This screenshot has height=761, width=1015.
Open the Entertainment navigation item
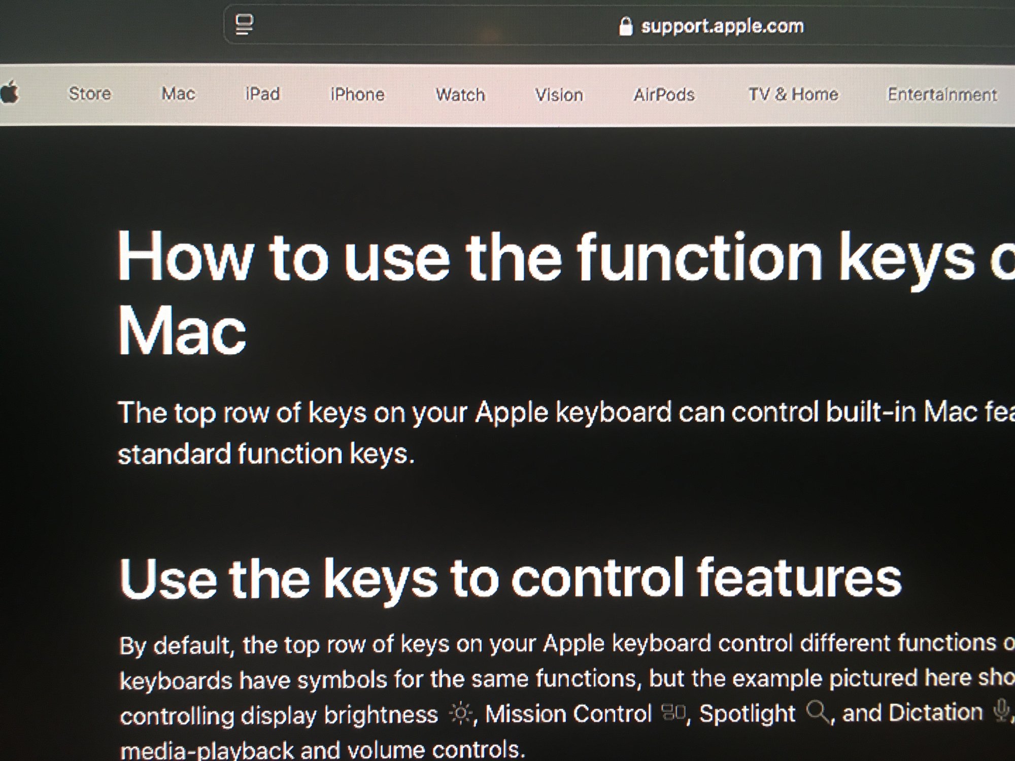[x=942, y=95]
